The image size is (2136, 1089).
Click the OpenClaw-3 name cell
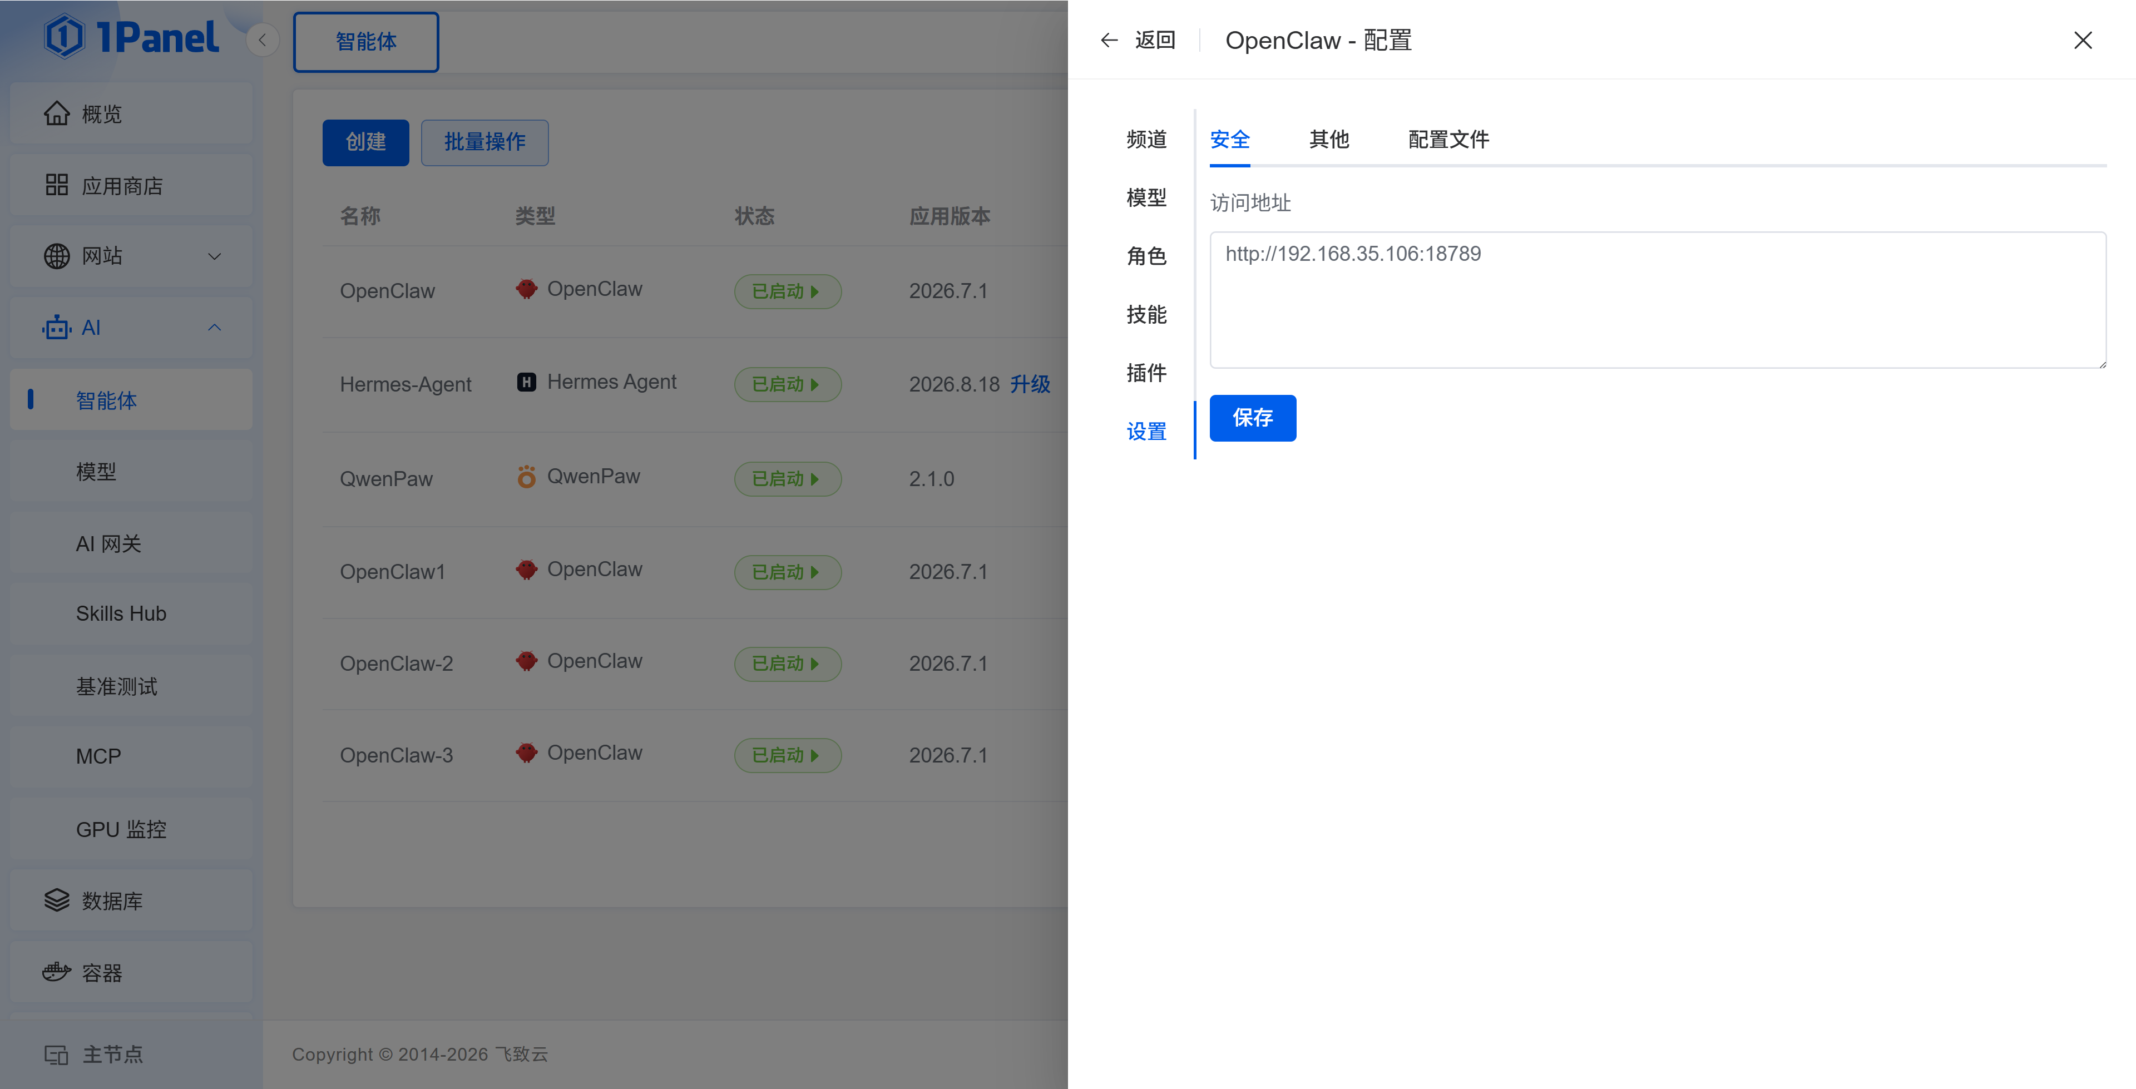tap(397, 756)
